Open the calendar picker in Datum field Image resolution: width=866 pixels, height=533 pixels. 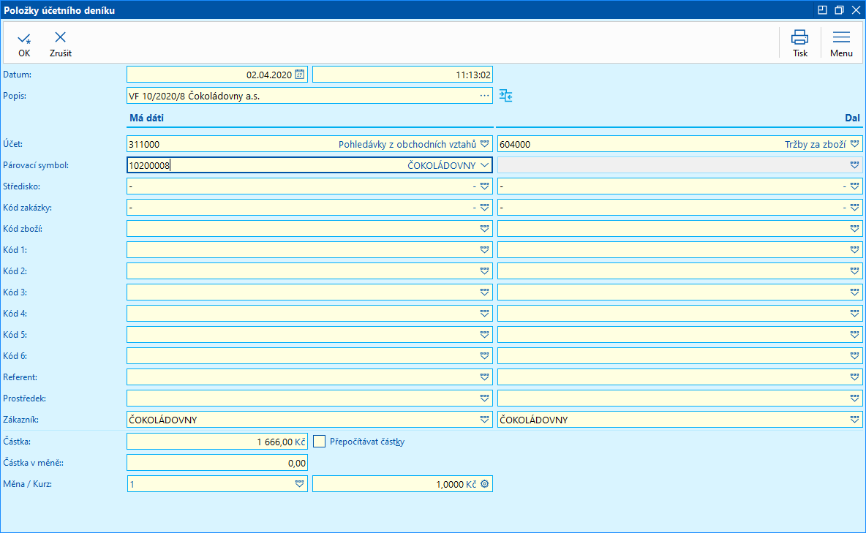pyautogui.click(x=299, y=75)
